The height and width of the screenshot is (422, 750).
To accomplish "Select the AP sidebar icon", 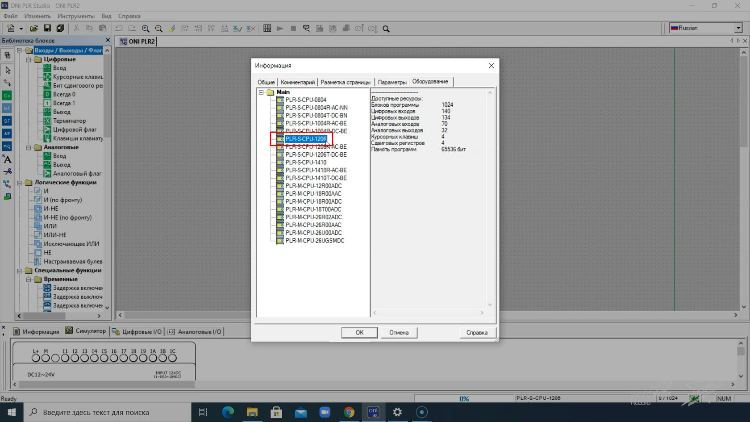I will [7, 134].
